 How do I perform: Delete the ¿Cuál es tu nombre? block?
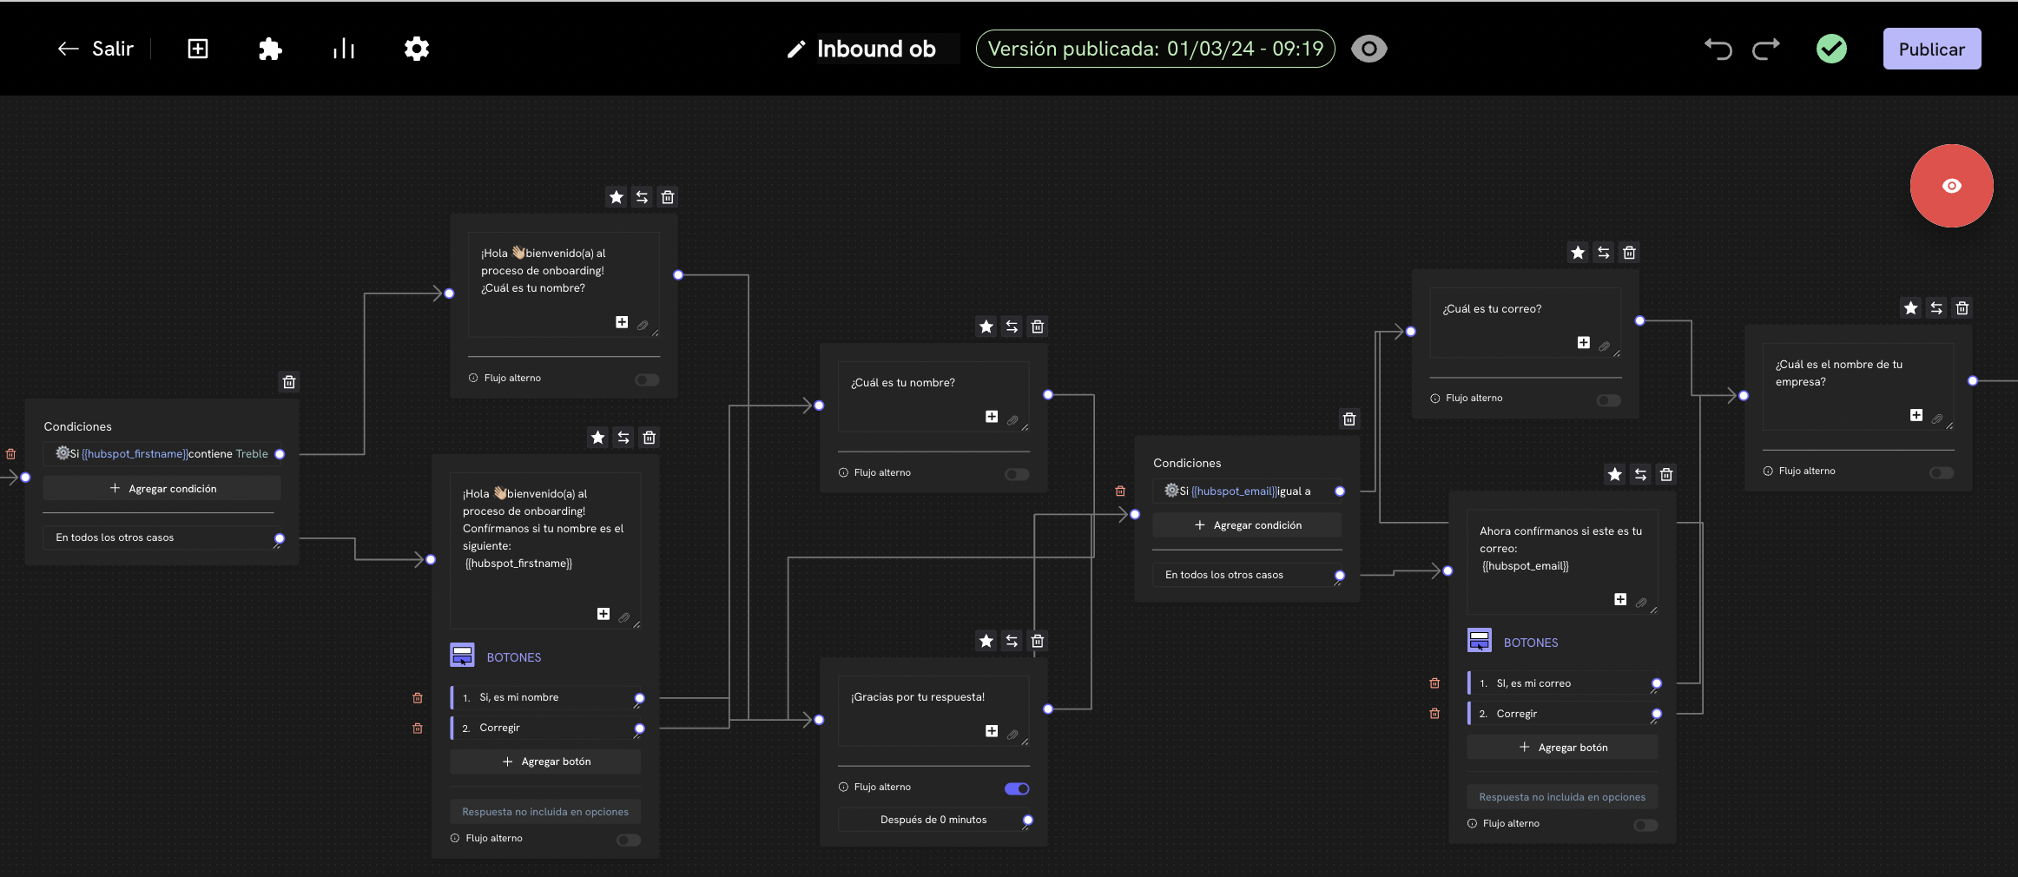[1038, 326]
